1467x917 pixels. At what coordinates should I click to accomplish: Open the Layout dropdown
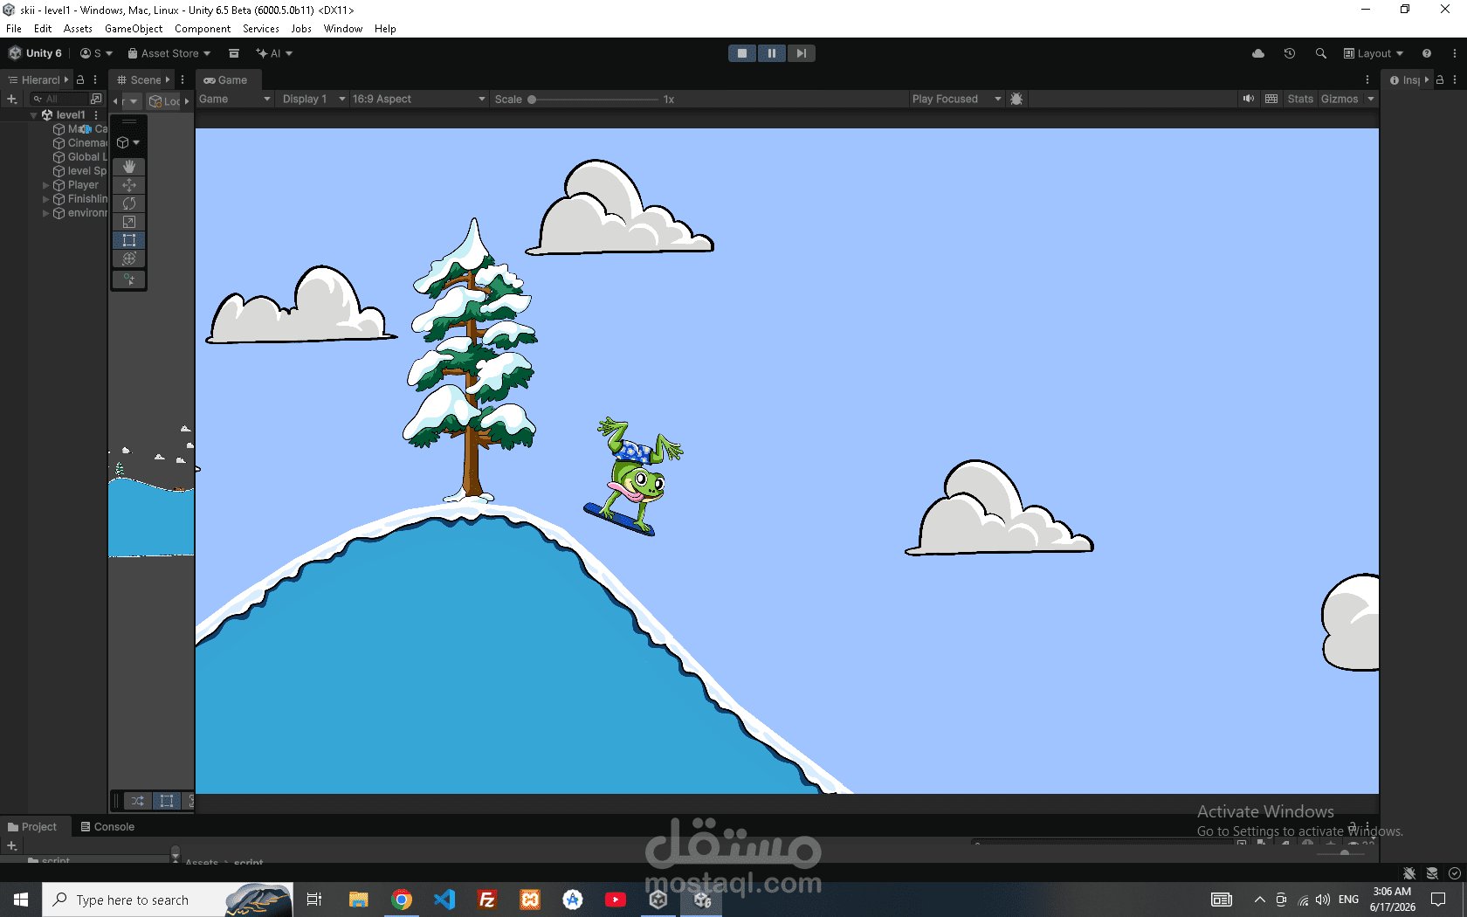click(1374, 53)
